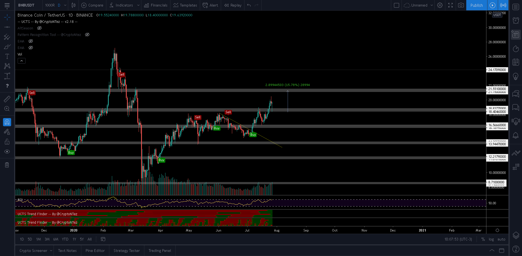
Task: Expand the indicators favorites dropdown arrow
Action: click(138, 5)
